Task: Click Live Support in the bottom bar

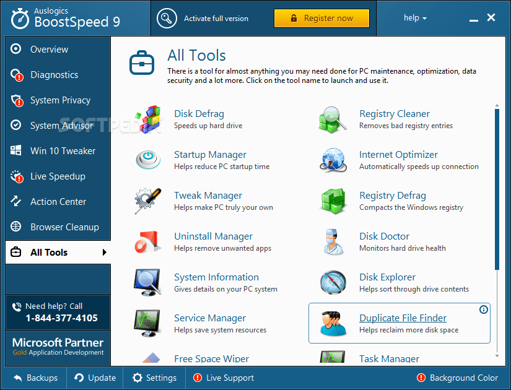Action: (x=224, y=378)
